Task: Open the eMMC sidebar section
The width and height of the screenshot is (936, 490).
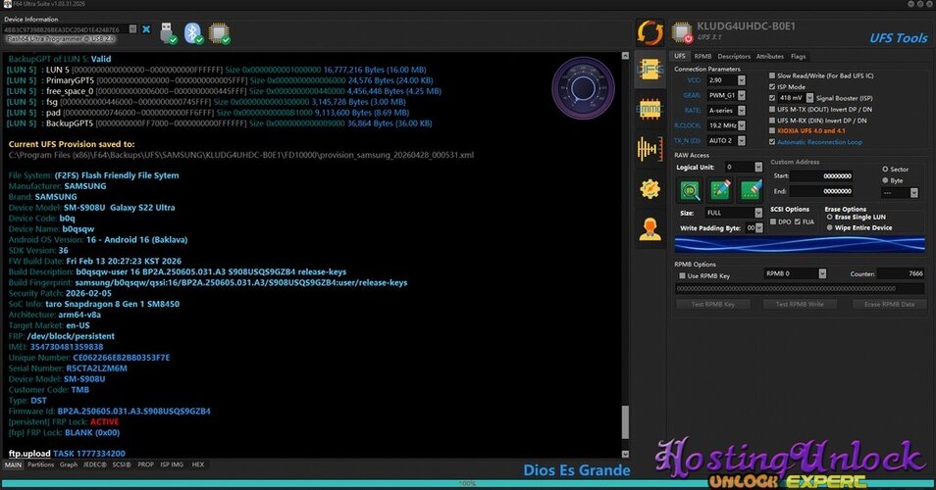Action: [650, 110]
